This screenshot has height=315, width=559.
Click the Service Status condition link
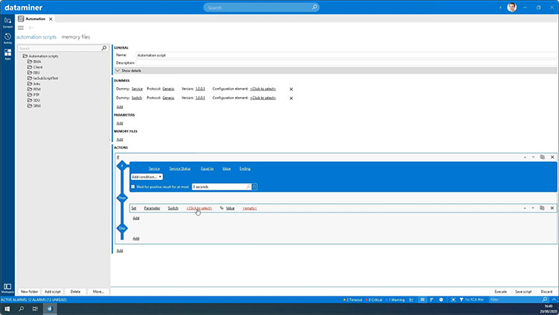click(x=180, y=169)
